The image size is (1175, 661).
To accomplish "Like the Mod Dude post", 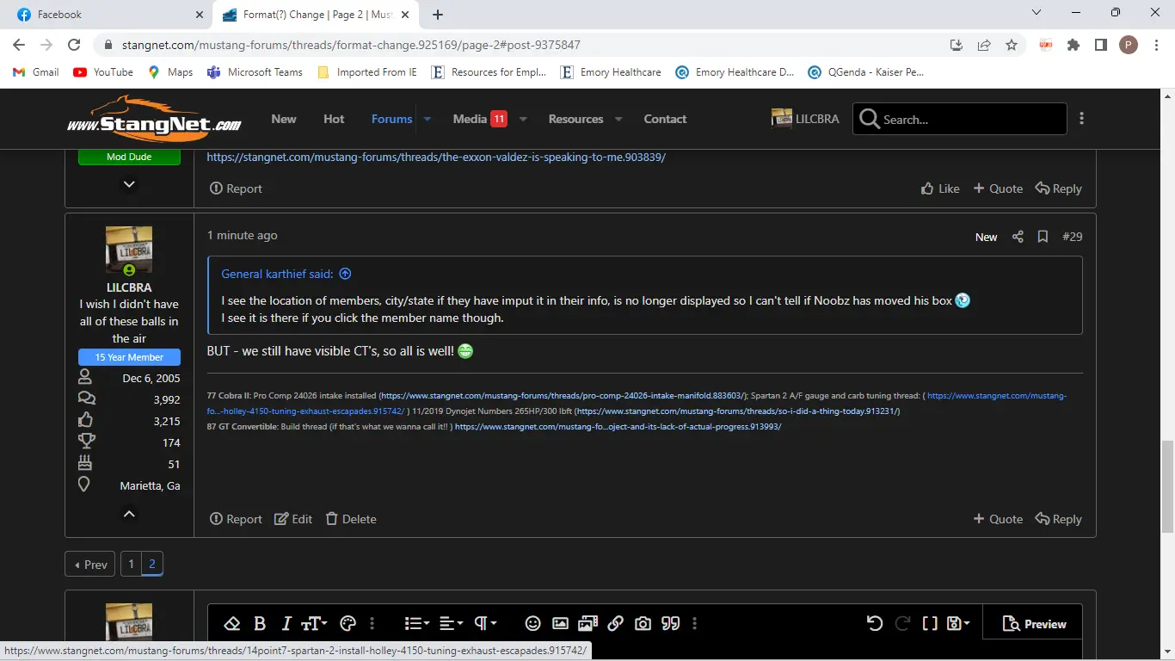I will point(940,188).
